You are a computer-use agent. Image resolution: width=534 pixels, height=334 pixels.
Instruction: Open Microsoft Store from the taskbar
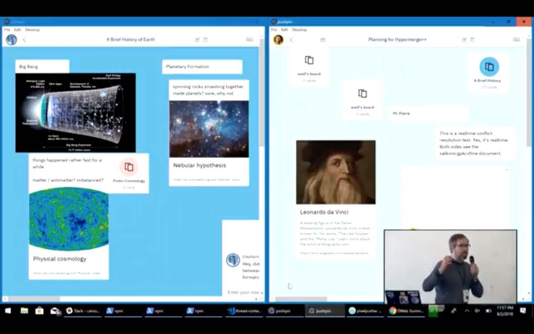[39, 310]
